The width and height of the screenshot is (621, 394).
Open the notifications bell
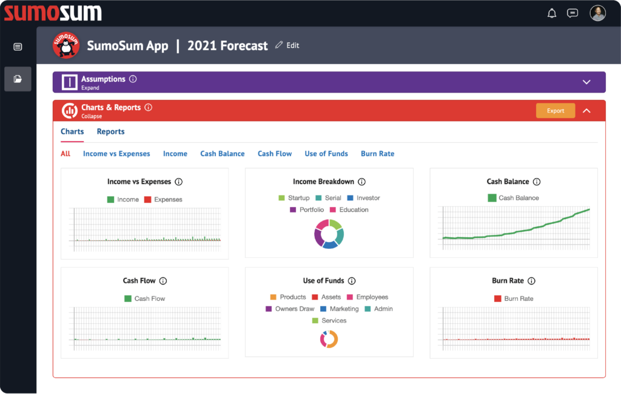[x=552, y=13]
